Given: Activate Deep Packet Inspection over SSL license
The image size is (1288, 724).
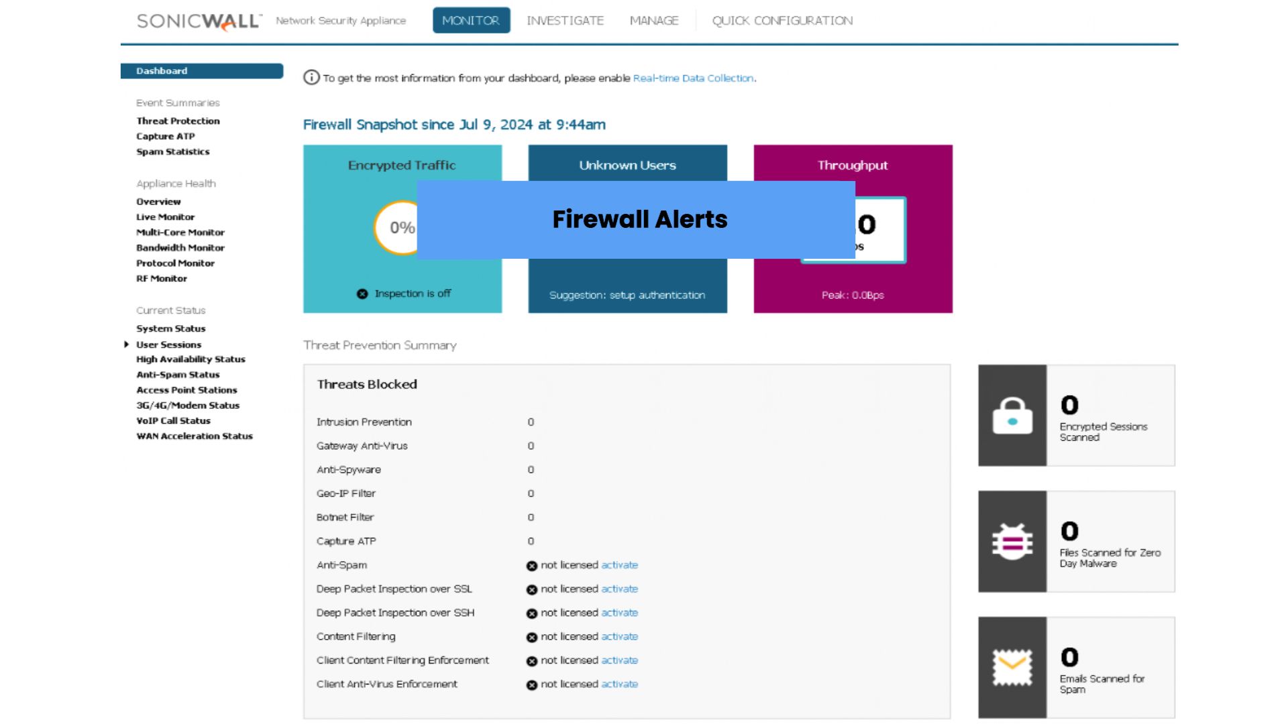Looking at the screenshot, I should click(x=619, y=589).
